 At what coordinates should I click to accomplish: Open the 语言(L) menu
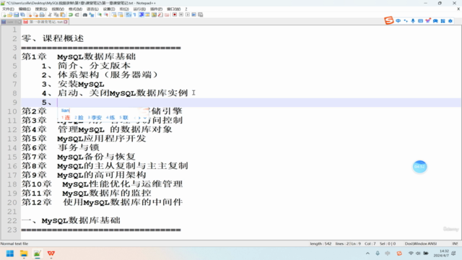(92, 9)
